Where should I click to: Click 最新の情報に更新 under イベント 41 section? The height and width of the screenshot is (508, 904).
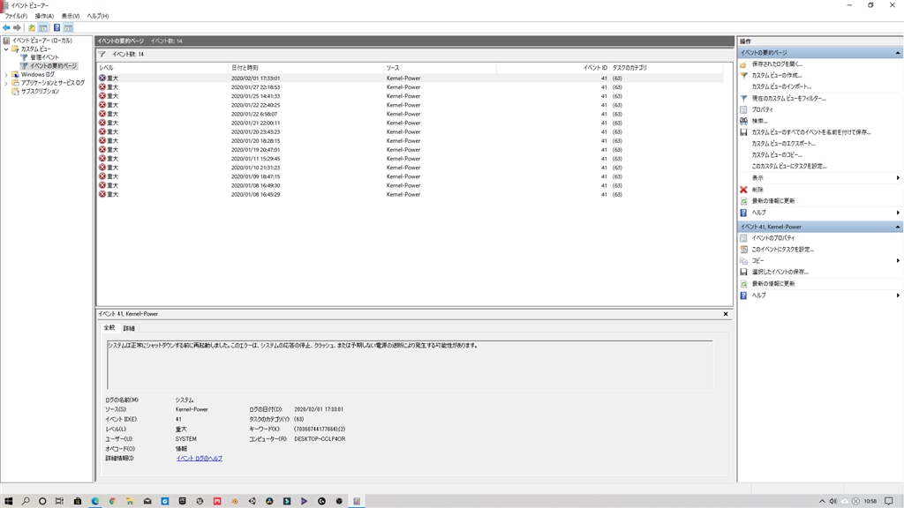772,284
